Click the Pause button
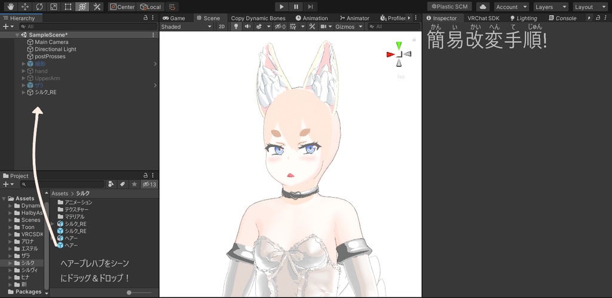This screenshot has height=298, width=612. pyautogui.click(x=296, y=7)
